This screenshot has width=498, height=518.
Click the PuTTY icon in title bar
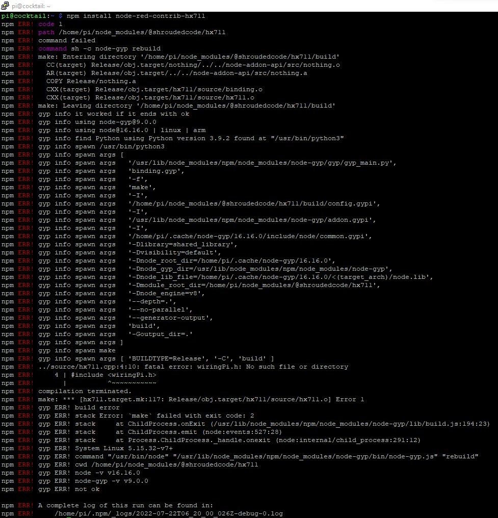coord(5,6)
